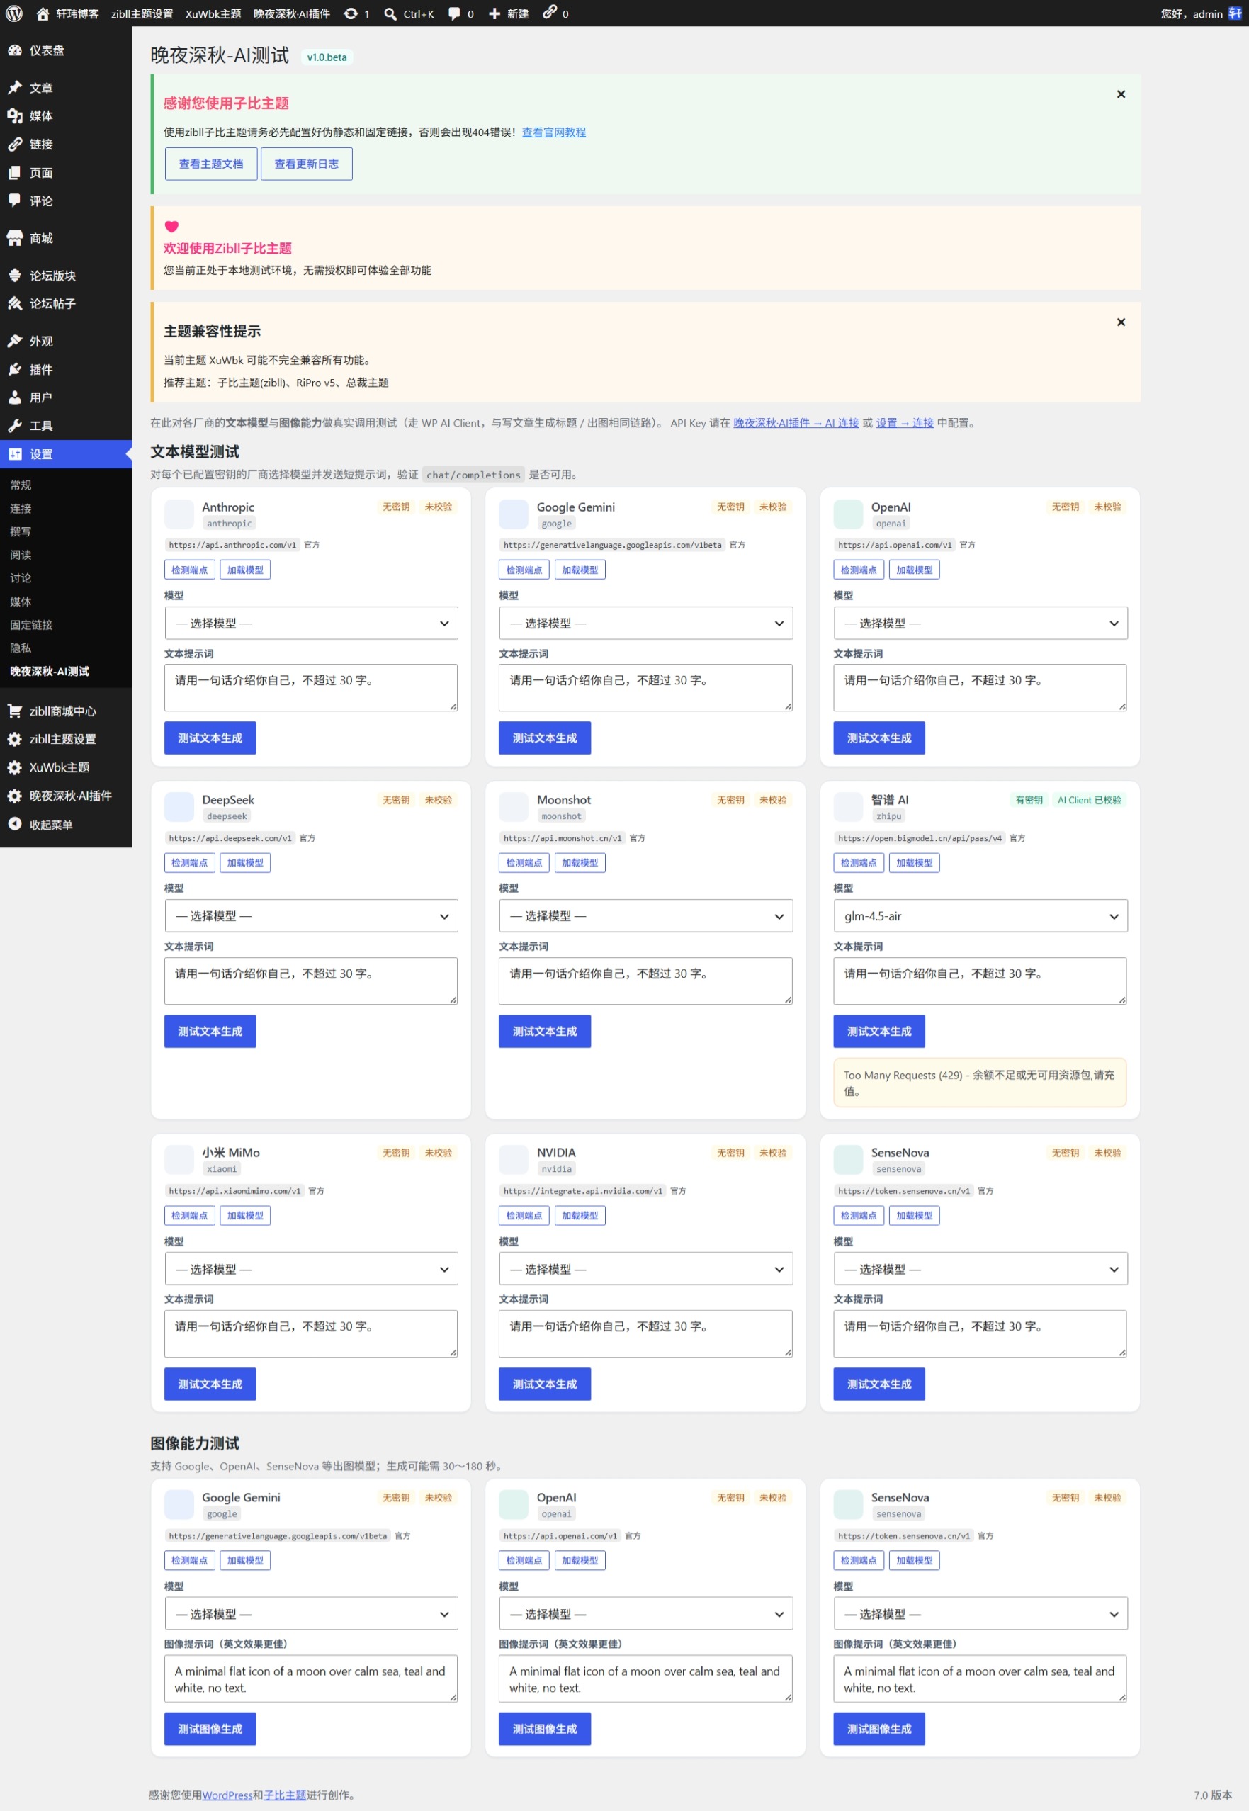Open the 工具 wrench icon in sidebar
Viewport: 1249px width, 1811px height.
(x=15, y=426)
